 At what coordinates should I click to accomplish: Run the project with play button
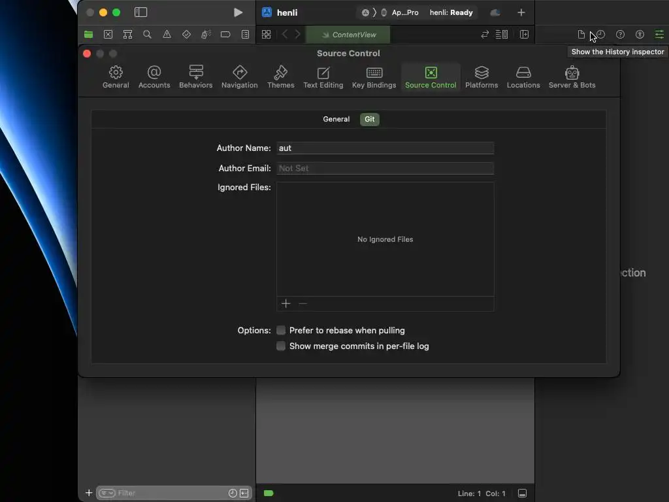238,12
